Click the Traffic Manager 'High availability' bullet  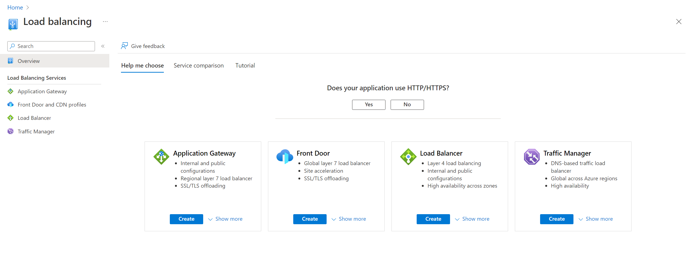[x=570, y=186]
